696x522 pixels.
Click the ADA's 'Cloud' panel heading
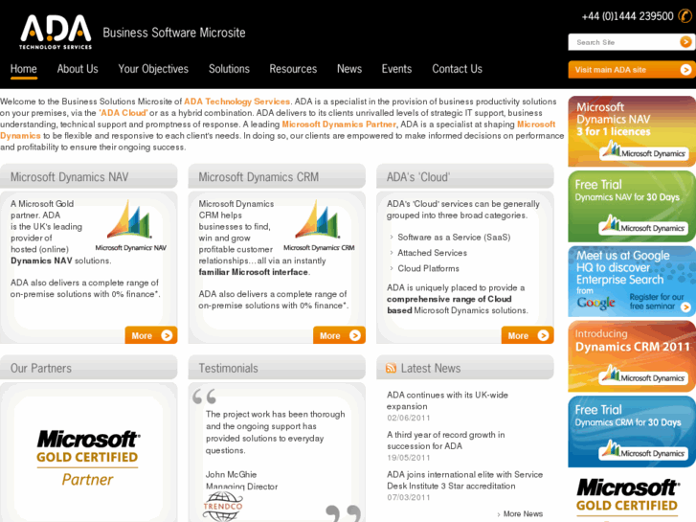[x=418, y=177]
